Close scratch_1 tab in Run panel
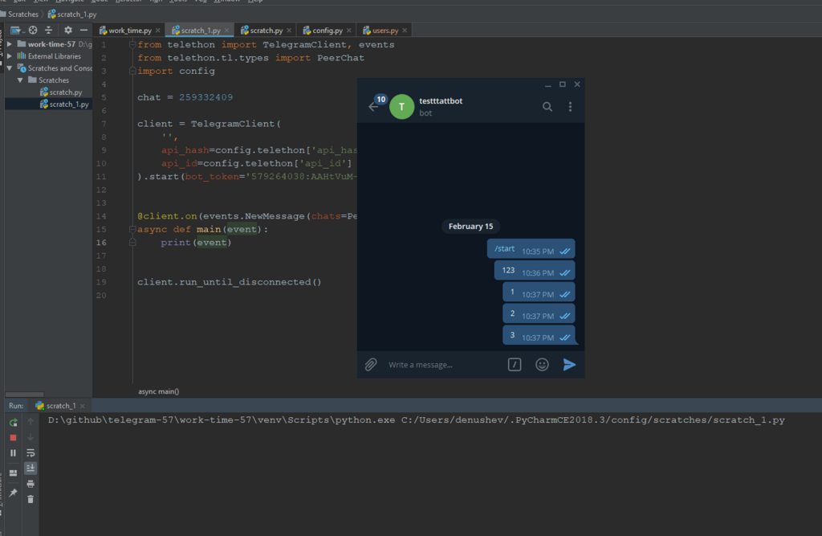Screen dimensions: 822x536 tap(83, 406)
